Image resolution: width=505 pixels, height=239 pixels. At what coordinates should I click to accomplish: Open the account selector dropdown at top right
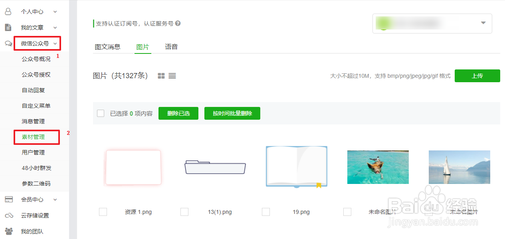tap(483, 23)
